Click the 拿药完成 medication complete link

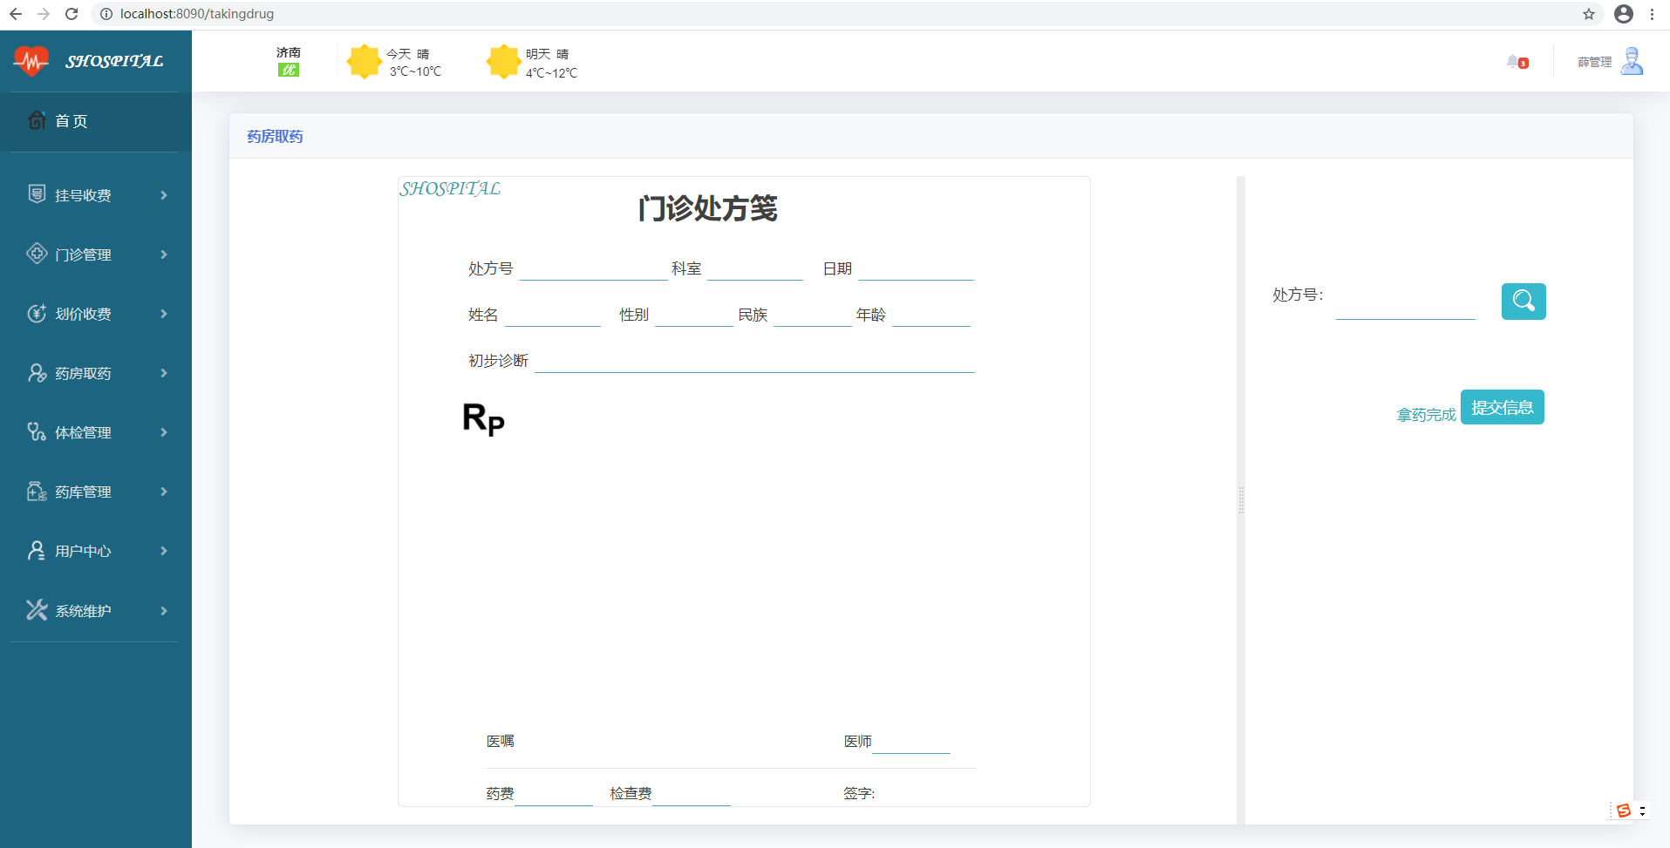(1425, 414)
